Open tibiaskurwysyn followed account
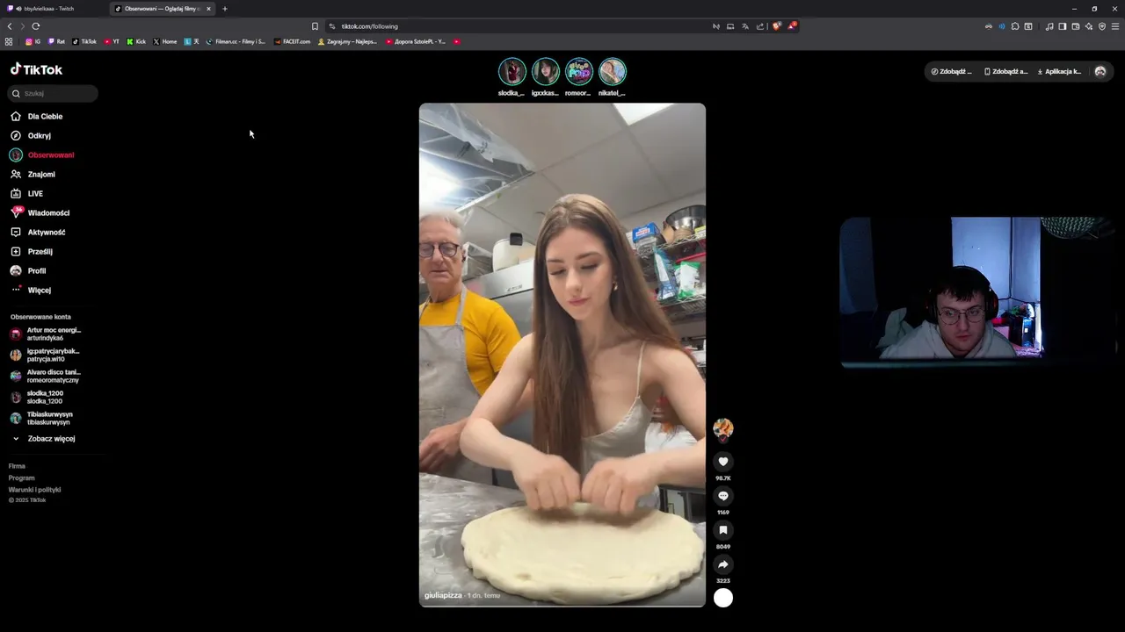The height and width of the screenshot is (632, 1125). tap(41, 418)
